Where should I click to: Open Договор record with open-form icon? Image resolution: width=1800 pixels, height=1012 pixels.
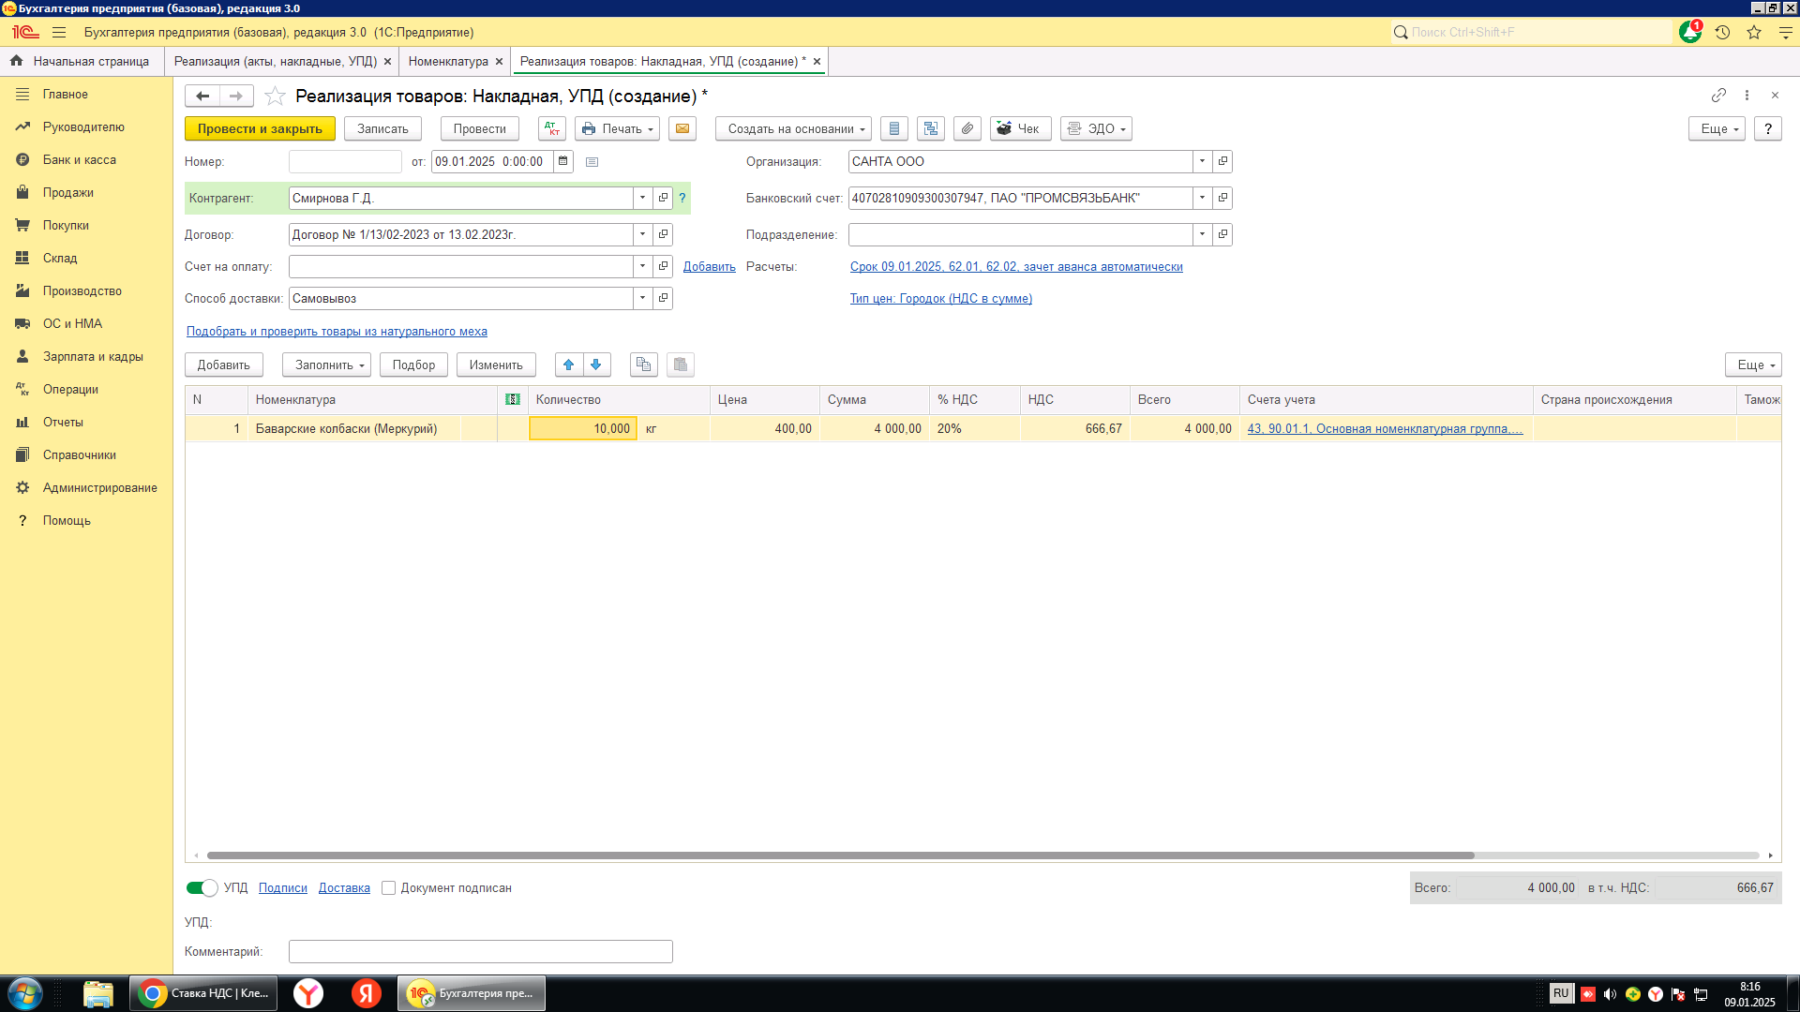(x=663, y=234)
